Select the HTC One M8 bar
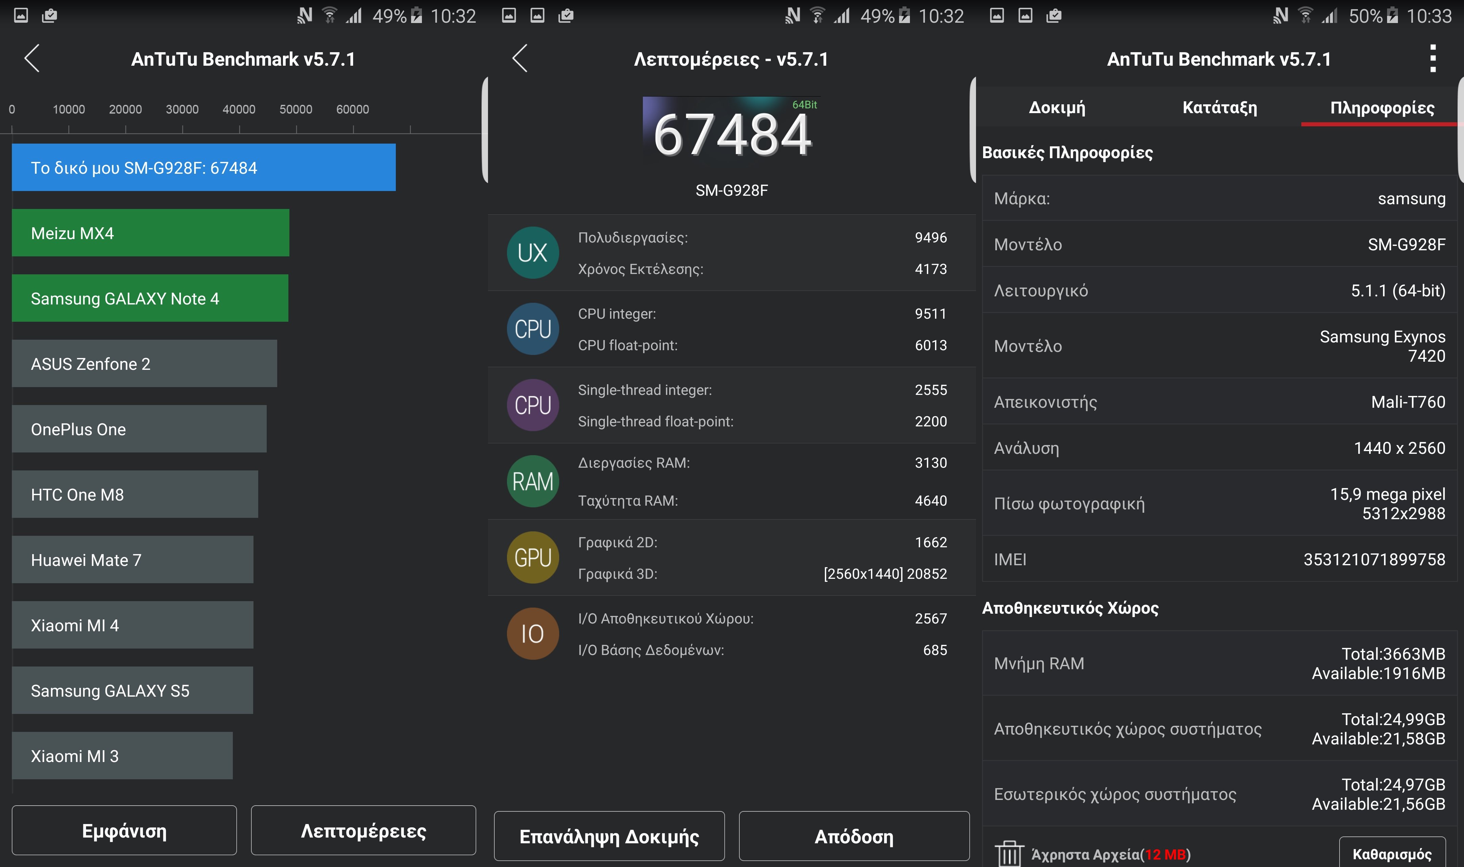Viewport: 1464px width, 867px height. tap(135, 494)
